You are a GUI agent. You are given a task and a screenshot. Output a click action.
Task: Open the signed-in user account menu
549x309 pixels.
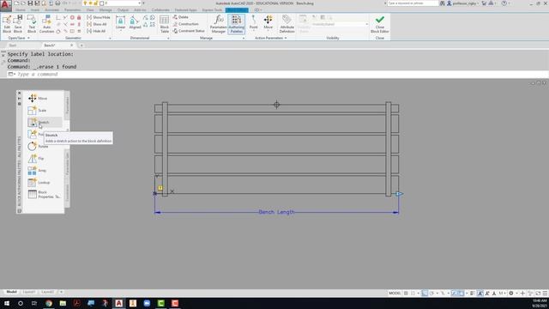pyautogui.click(x=462, y=3)
